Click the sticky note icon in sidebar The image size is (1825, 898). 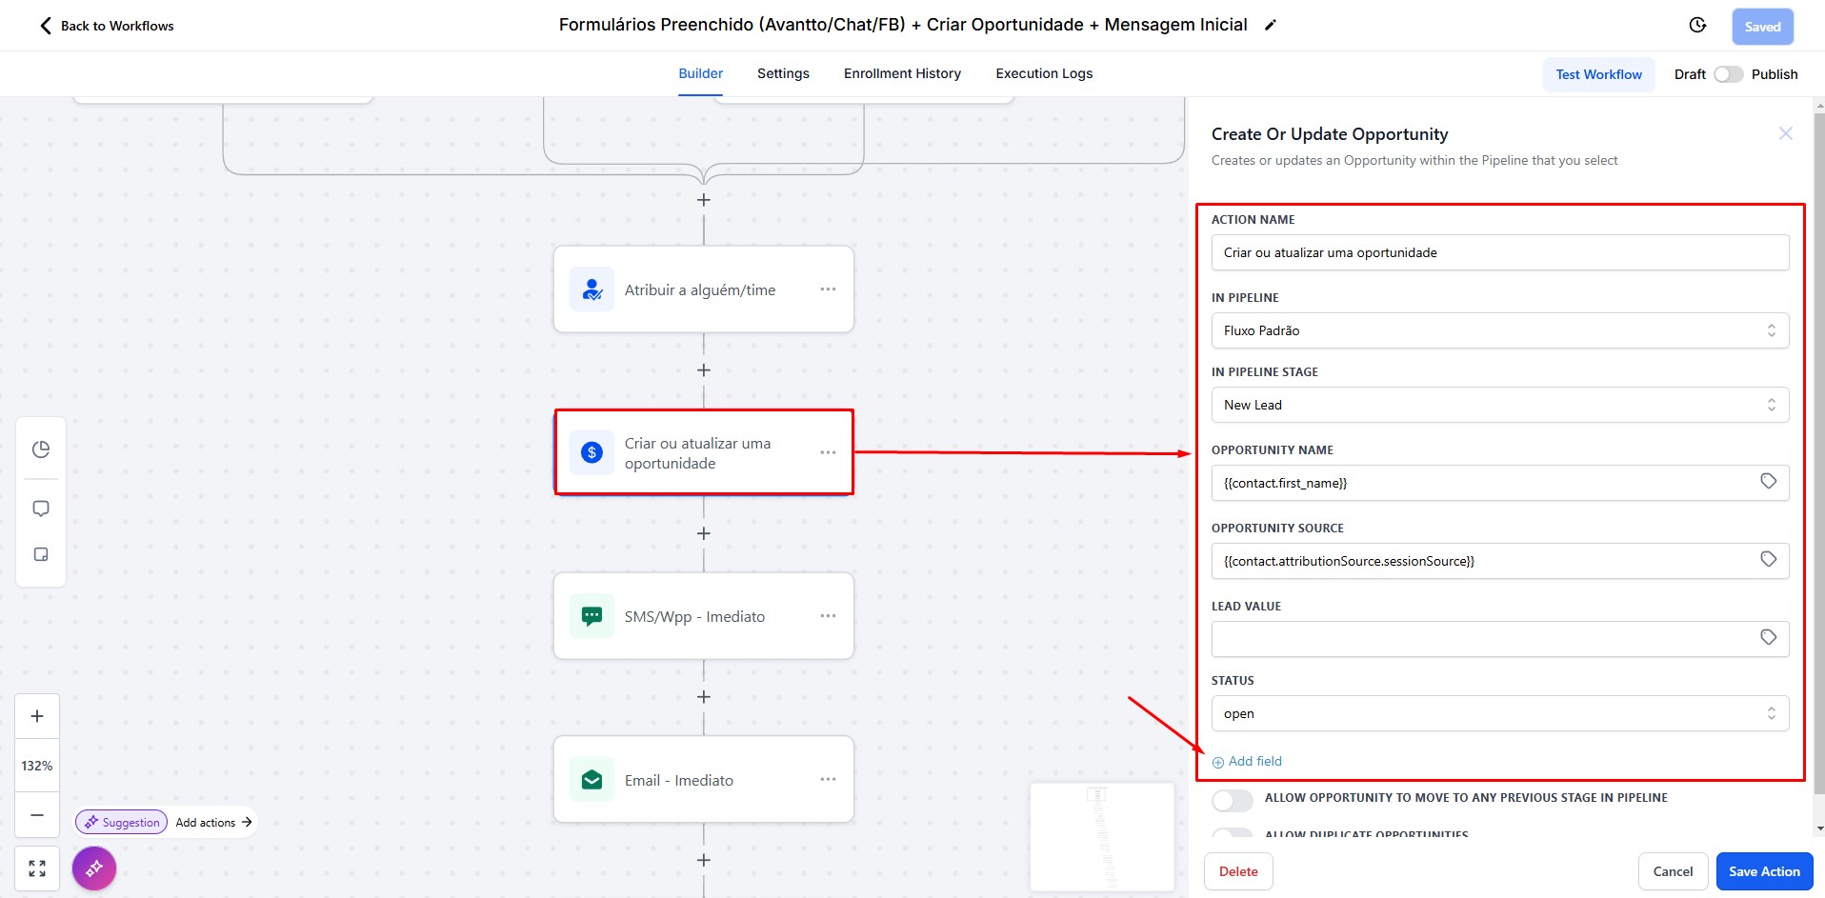[x=41, y=554]
